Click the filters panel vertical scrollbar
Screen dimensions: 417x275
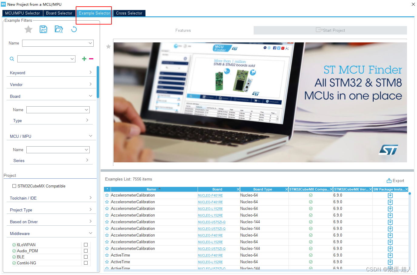coord(98,82)
